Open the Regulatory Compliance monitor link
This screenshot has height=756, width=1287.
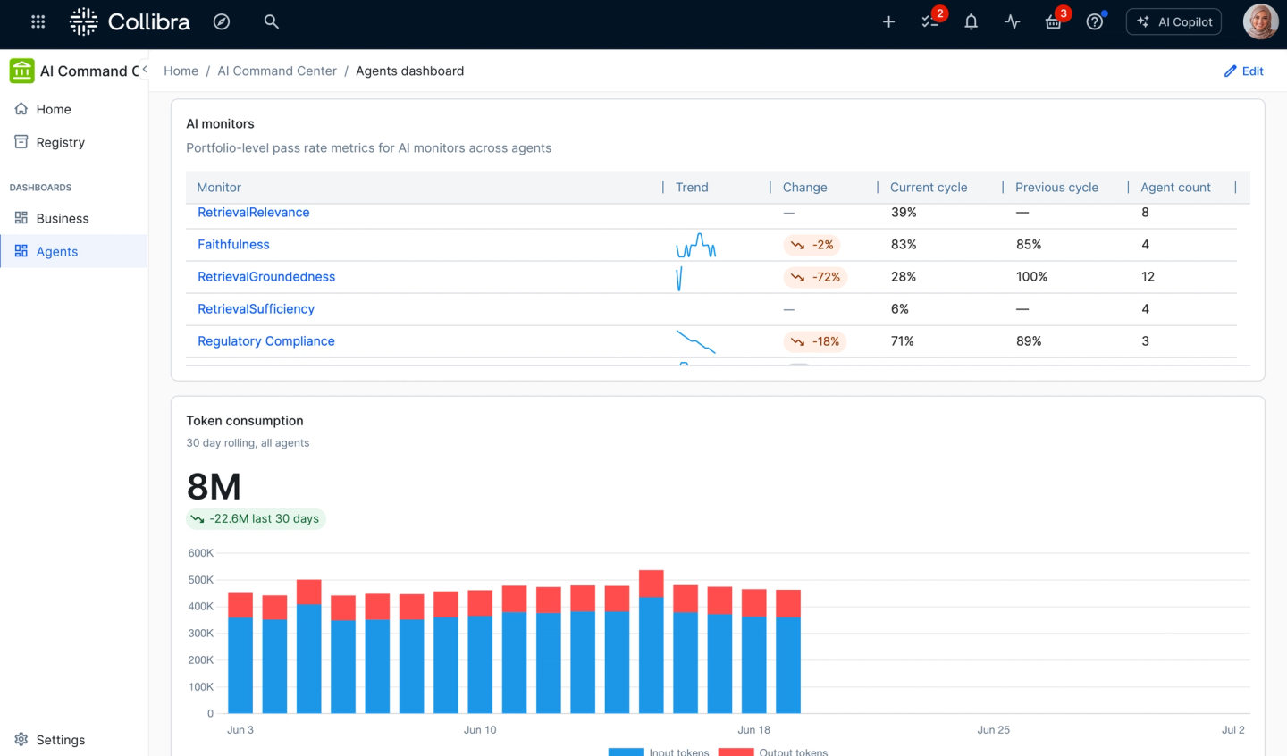point(266,341)
